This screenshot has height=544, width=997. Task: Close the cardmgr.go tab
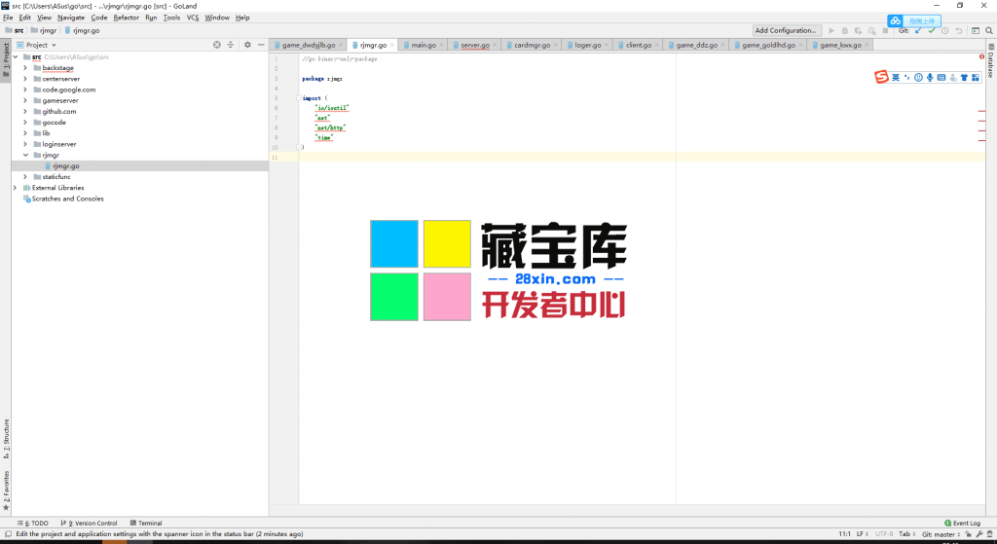(x=556, y=45)
